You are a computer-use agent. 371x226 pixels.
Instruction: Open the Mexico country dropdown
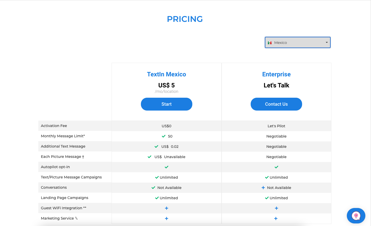coord(298,42)
